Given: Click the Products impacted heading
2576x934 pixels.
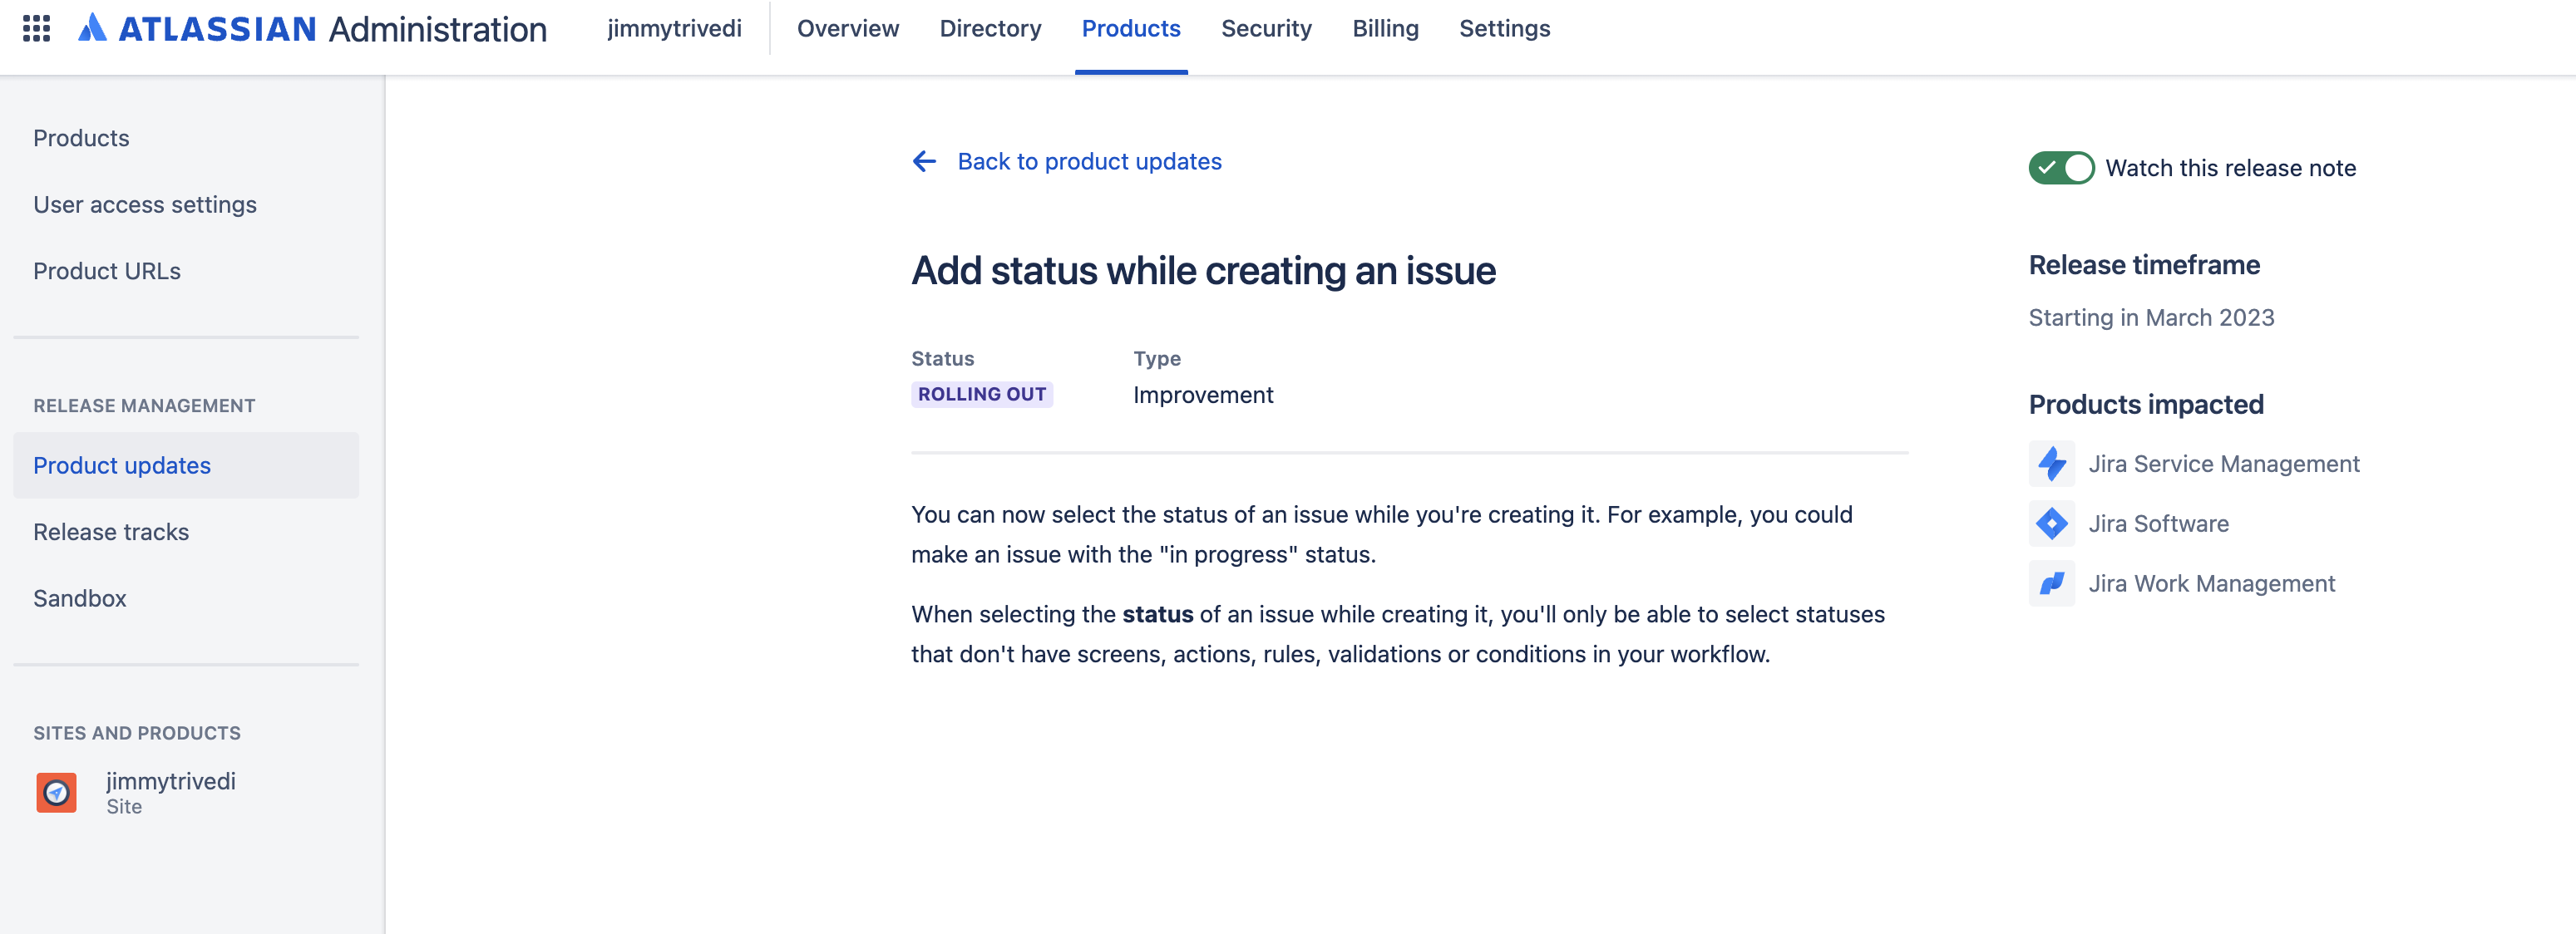Looking at the screenshot, I should click(2146, 405).
